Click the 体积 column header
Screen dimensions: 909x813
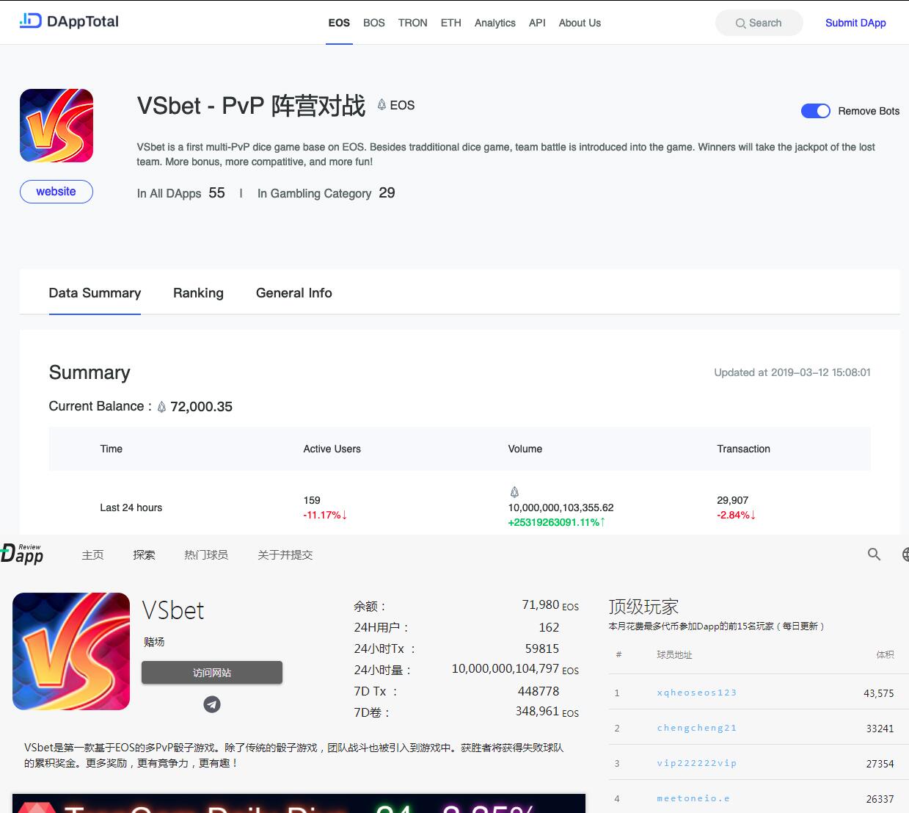click(885, 654)
